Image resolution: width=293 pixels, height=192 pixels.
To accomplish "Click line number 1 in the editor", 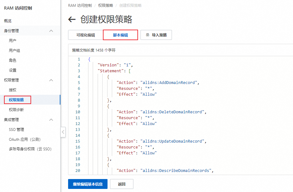I will point(79,59).
